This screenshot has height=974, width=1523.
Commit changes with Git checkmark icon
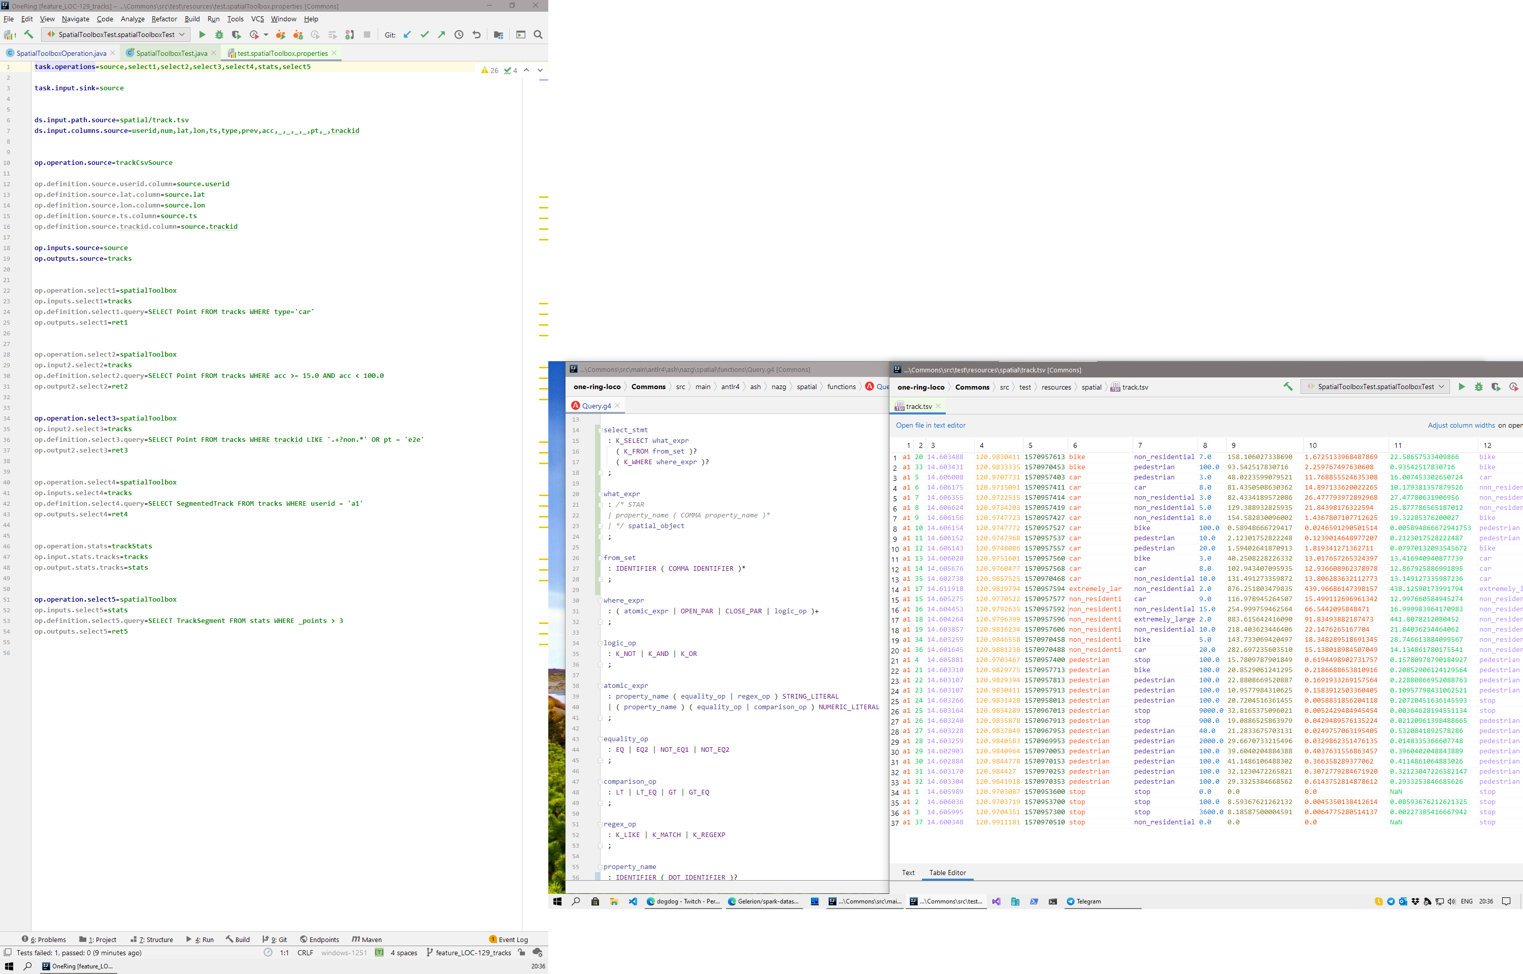click(424, 35)
